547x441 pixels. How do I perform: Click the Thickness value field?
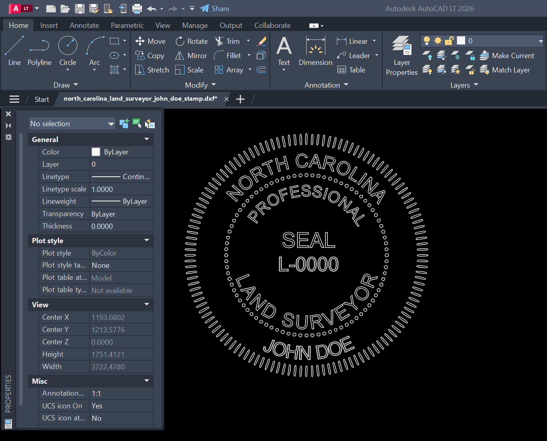pos(122,226)
